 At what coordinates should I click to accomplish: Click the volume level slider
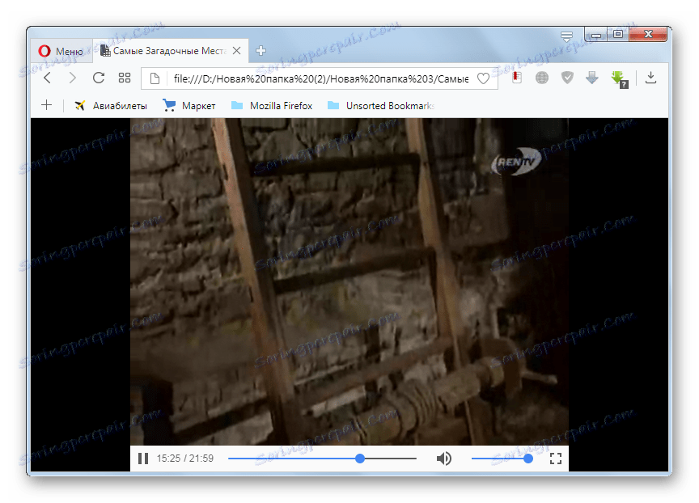[502, 459]
